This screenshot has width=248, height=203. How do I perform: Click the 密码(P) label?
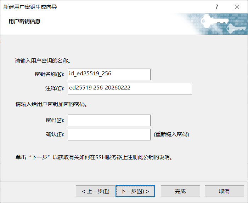pos(55,120)
